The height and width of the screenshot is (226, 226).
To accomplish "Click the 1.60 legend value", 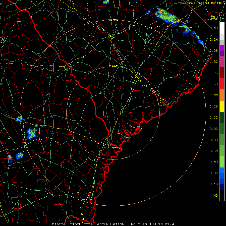I will click(x=214, y=84).
